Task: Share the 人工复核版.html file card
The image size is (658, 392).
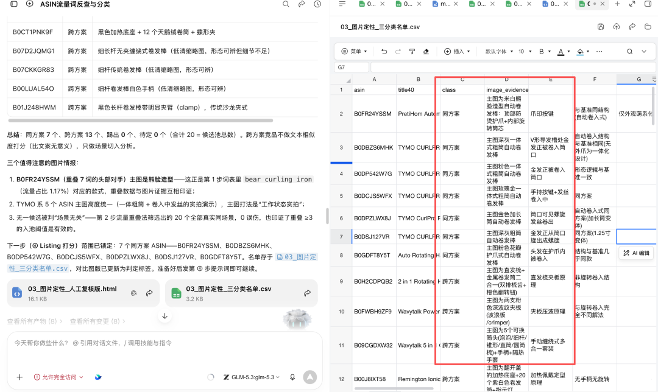Action: pos(149,293)
